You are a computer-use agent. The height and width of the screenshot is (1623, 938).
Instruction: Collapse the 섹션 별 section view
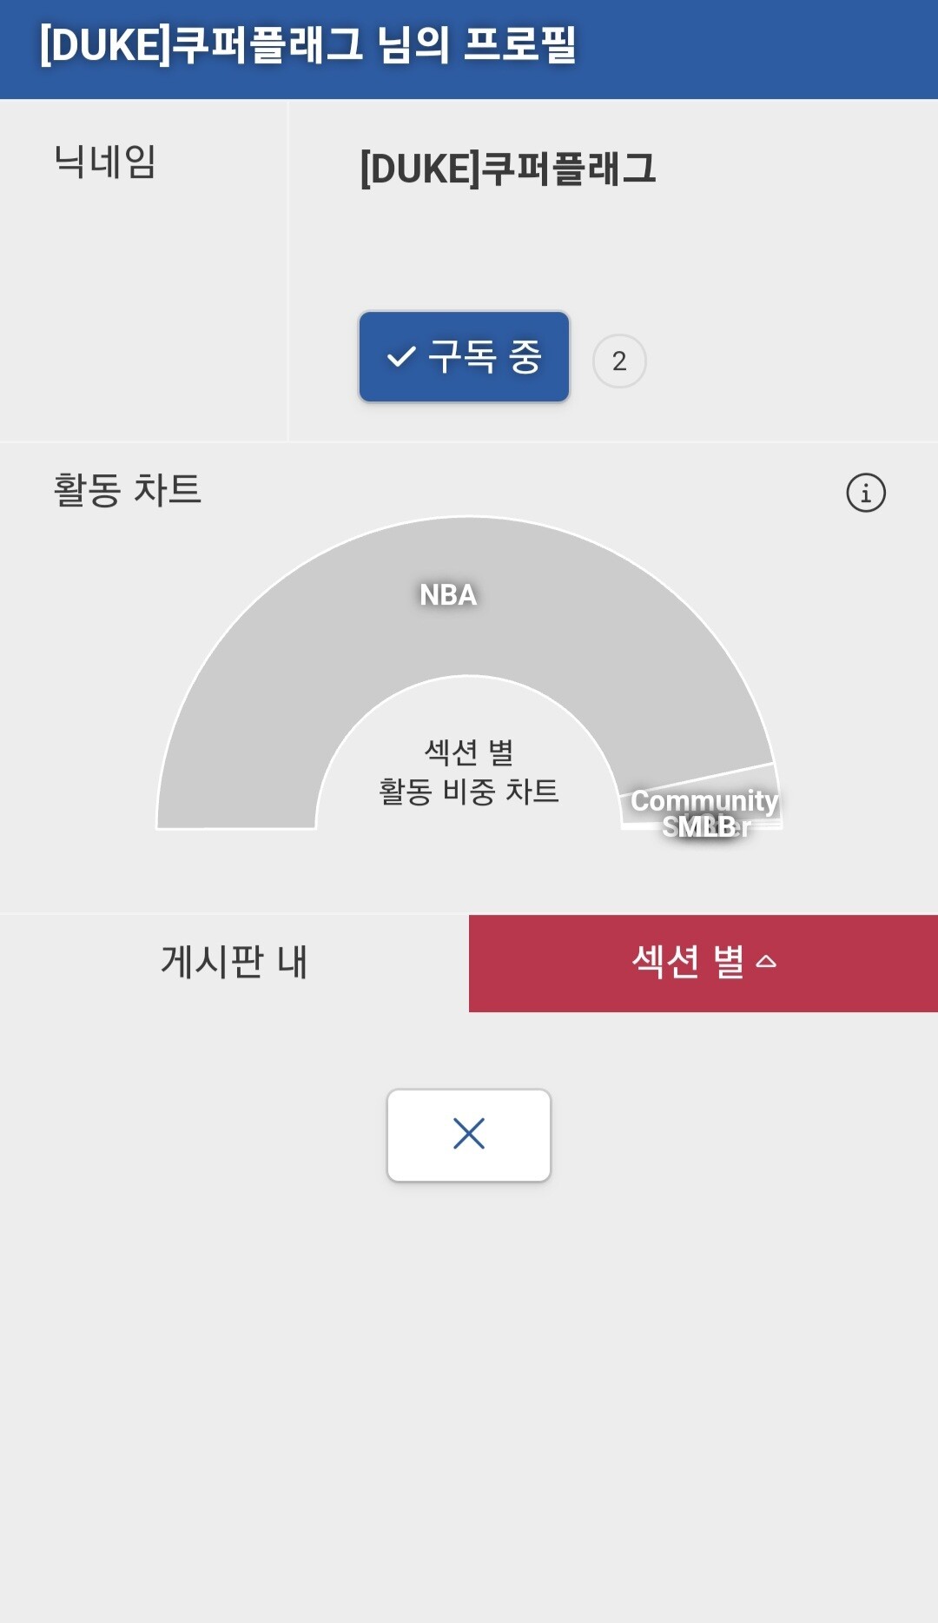703,963
